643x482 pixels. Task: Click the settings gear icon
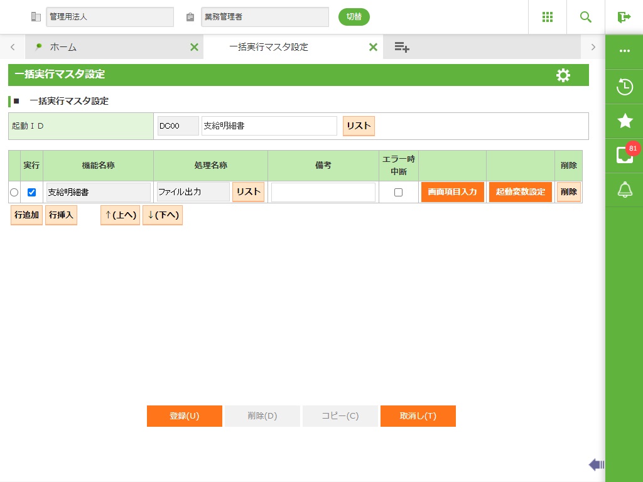pos(563,75)
